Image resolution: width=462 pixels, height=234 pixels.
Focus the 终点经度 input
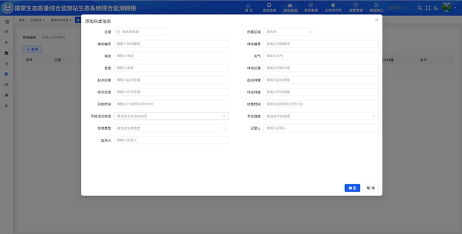[x=171, y=92]
